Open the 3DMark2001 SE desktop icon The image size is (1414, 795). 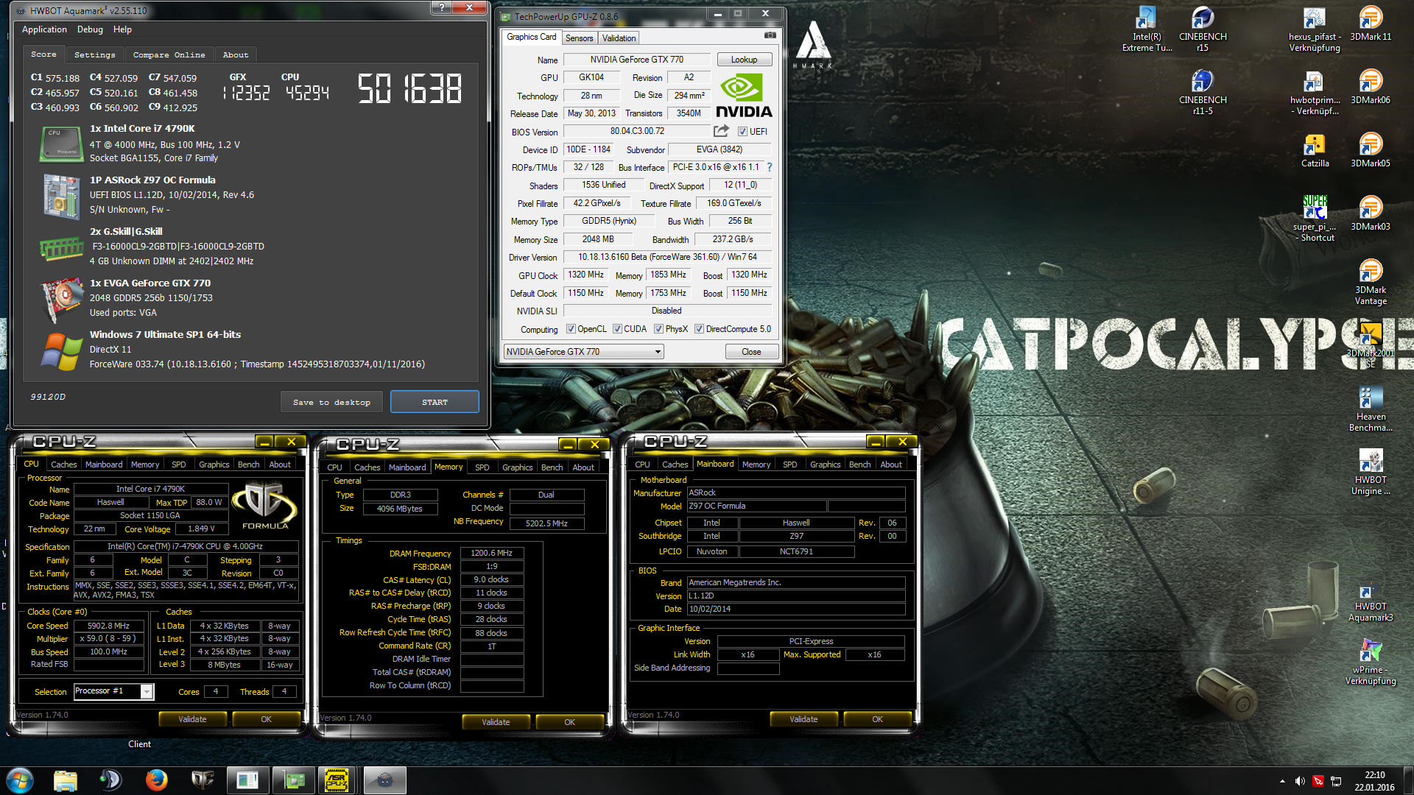(1371, 345)
